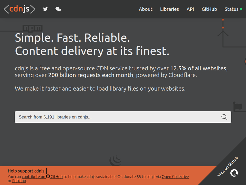Click 'We make it faster and easier' sentence
The width and height of the screenshot is (246, 185).
pos(100,88)
